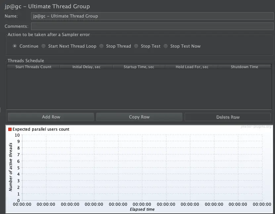The image size is (275, 214).
Task: Click the Startup Time, sec column header
Action: pos(139,67)
